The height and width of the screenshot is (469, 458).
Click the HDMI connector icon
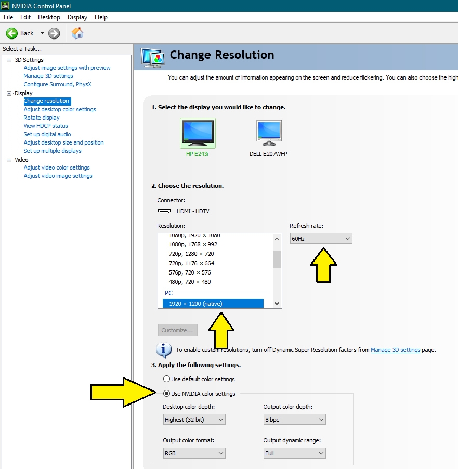pos(164,211)
